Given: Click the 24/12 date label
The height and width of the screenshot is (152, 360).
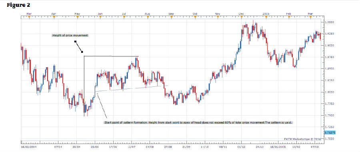Looking at the screenshot, I should (x=260, y=146).
